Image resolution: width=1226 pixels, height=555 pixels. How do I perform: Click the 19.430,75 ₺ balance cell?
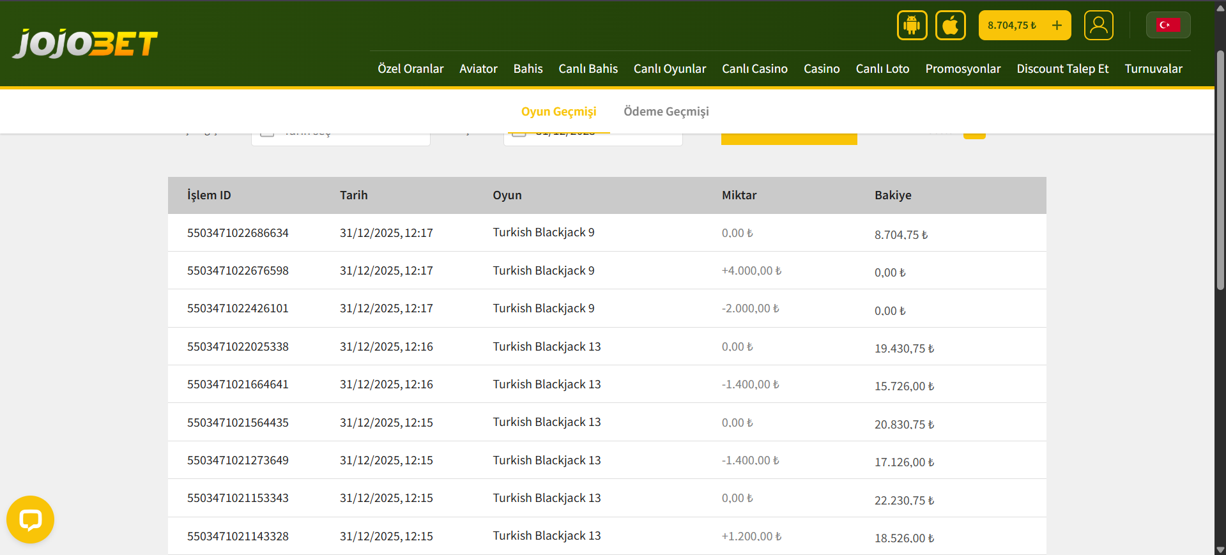(904, 349)
